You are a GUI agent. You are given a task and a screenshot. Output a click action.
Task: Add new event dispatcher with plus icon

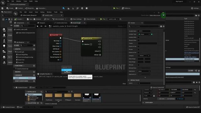click(x=34, y=81)
